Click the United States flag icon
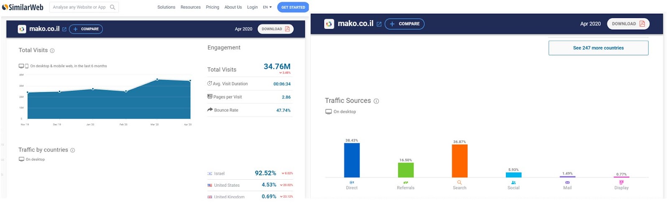Image resolution: width=669 pixels, height=208 pixels. pos(210,185)
